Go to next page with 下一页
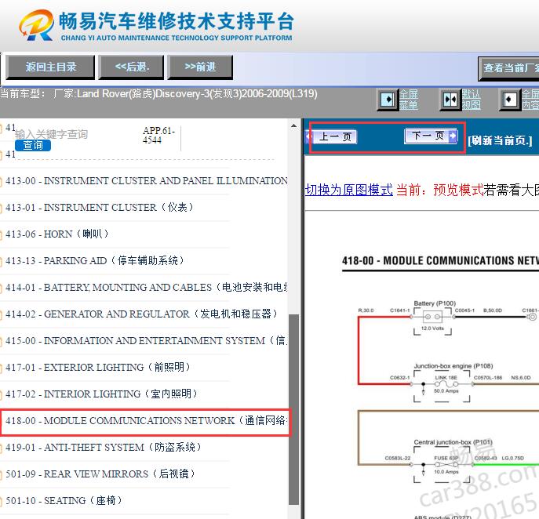This screenshot has width=539, height=519. point(431,136)
